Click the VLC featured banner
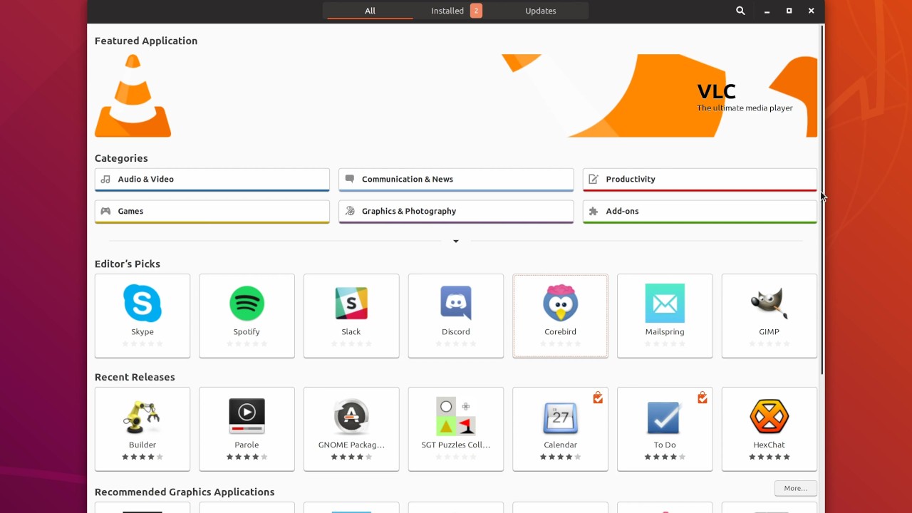The width and height of the screenshot is (912, 513). [x=456, y=95]
